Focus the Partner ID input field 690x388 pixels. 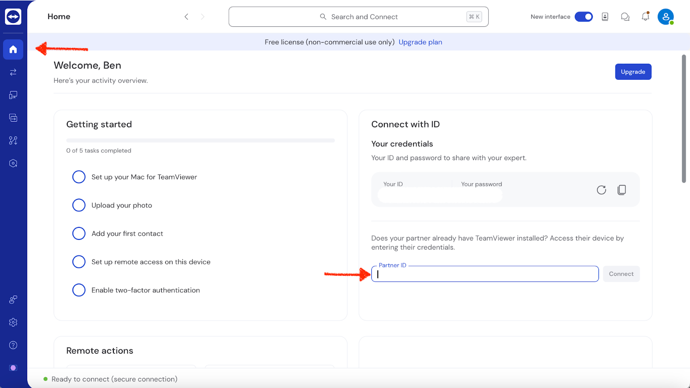point(485,274)
